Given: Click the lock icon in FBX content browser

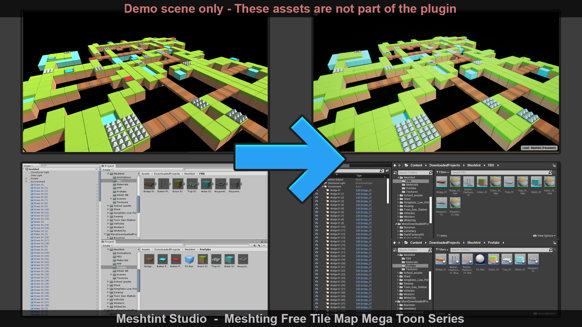Looking at the screenshot, I should [x=554, y=166].
